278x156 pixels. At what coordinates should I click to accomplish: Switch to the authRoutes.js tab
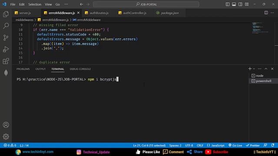99,13
